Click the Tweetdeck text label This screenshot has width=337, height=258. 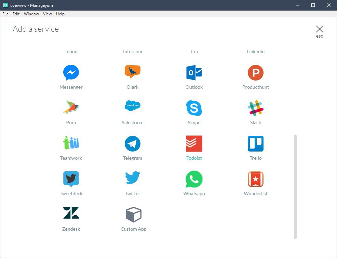point(71,193)
